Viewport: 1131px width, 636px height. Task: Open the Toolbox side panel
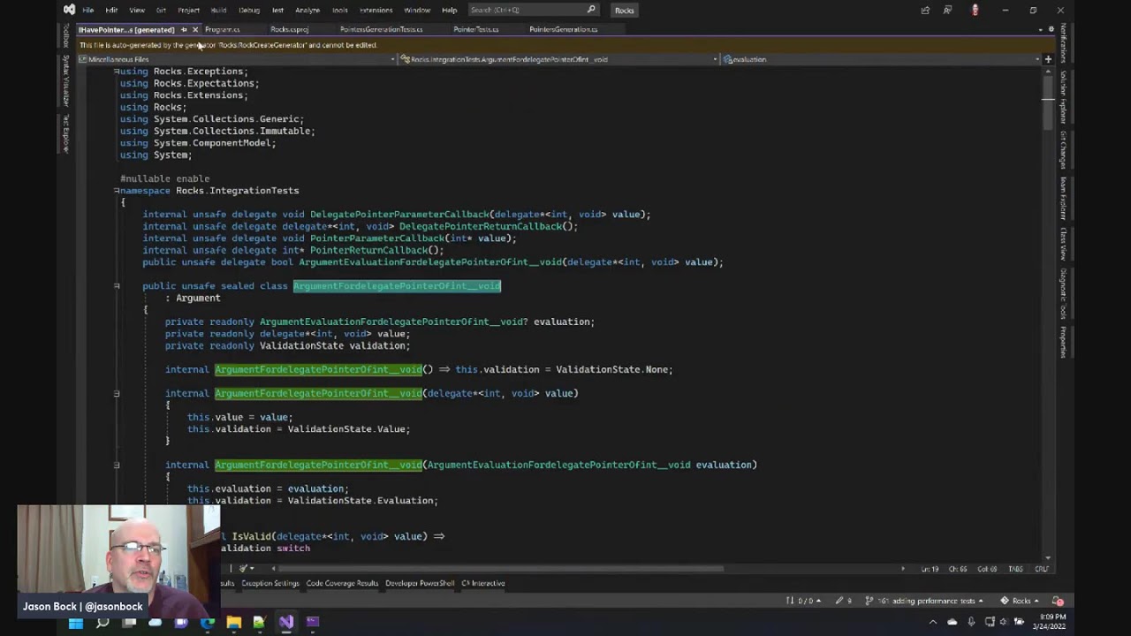[65, 36]
